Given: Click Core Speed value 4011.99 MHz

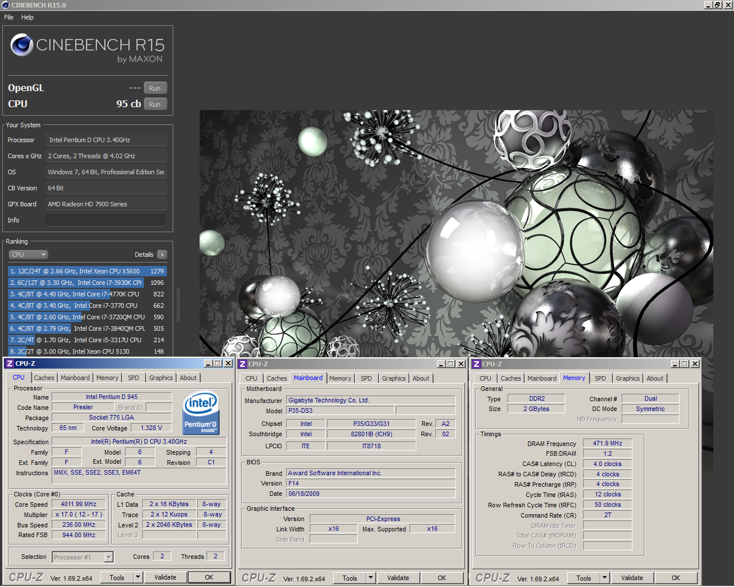Looking at the screenshot, I should pos(79,504).
